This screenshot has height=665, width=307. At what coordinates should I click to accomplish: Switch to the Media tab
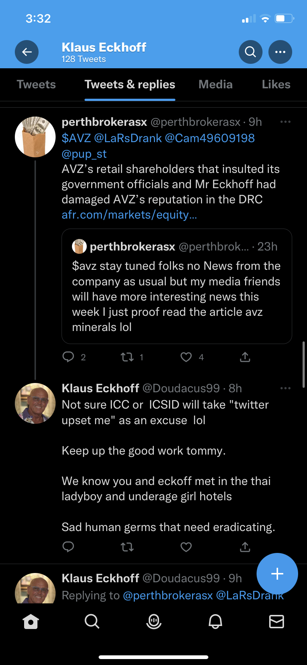point(215,85)
